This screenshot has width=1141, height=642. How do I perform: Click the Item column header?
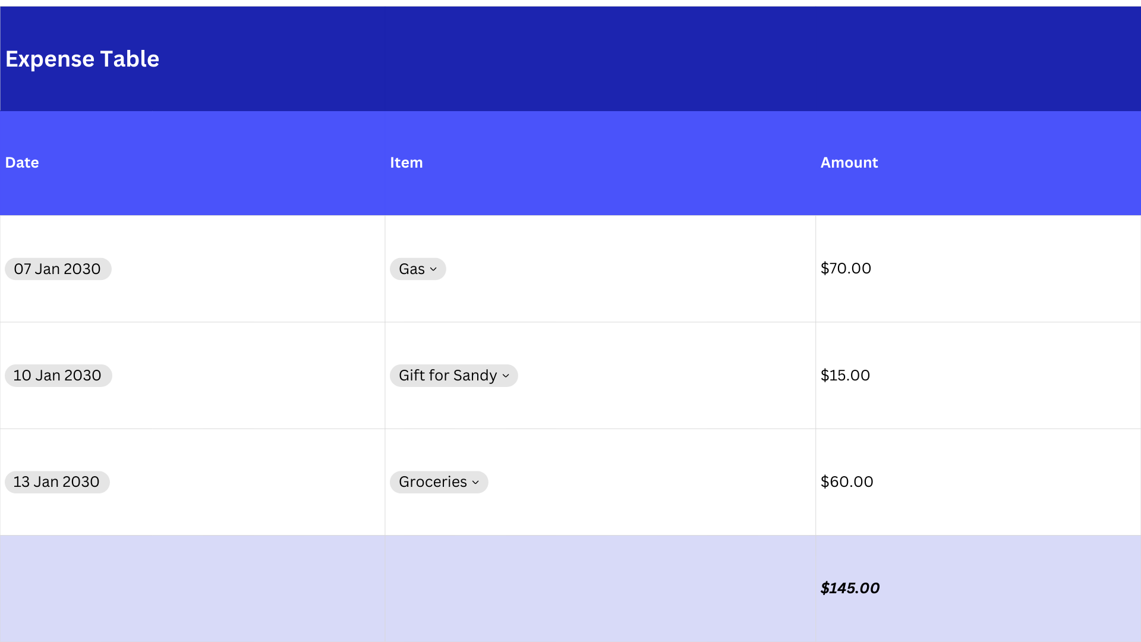point(406,162)
